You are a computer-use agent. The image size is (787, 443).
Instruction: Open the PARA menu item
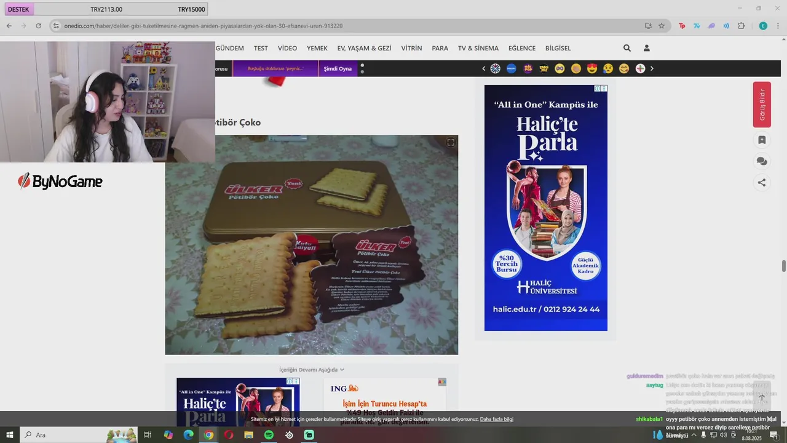pyautogui.click(x=440, y=48)
